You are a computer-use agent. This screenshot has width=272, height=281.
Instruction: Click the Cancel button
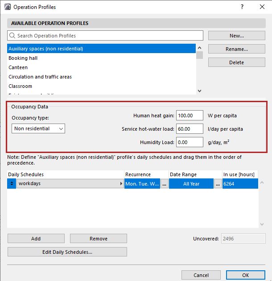pyautogui.click(x=201, y=275)
